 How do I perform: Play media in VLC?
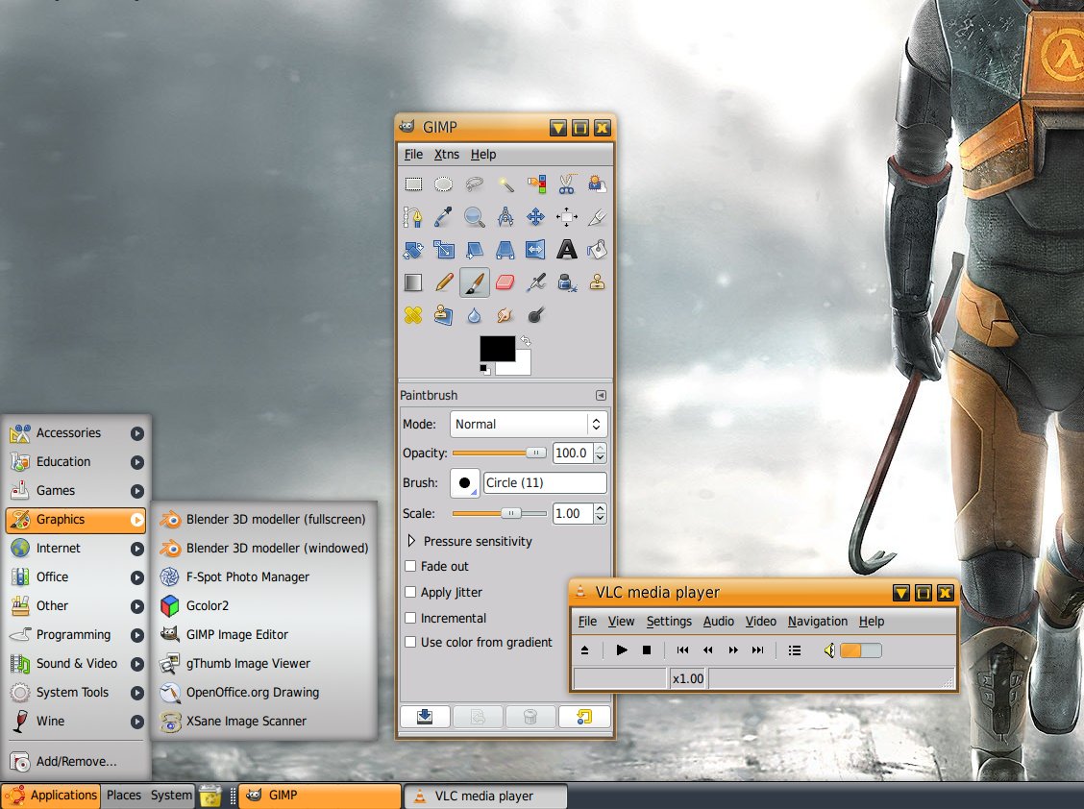[622, 650]
